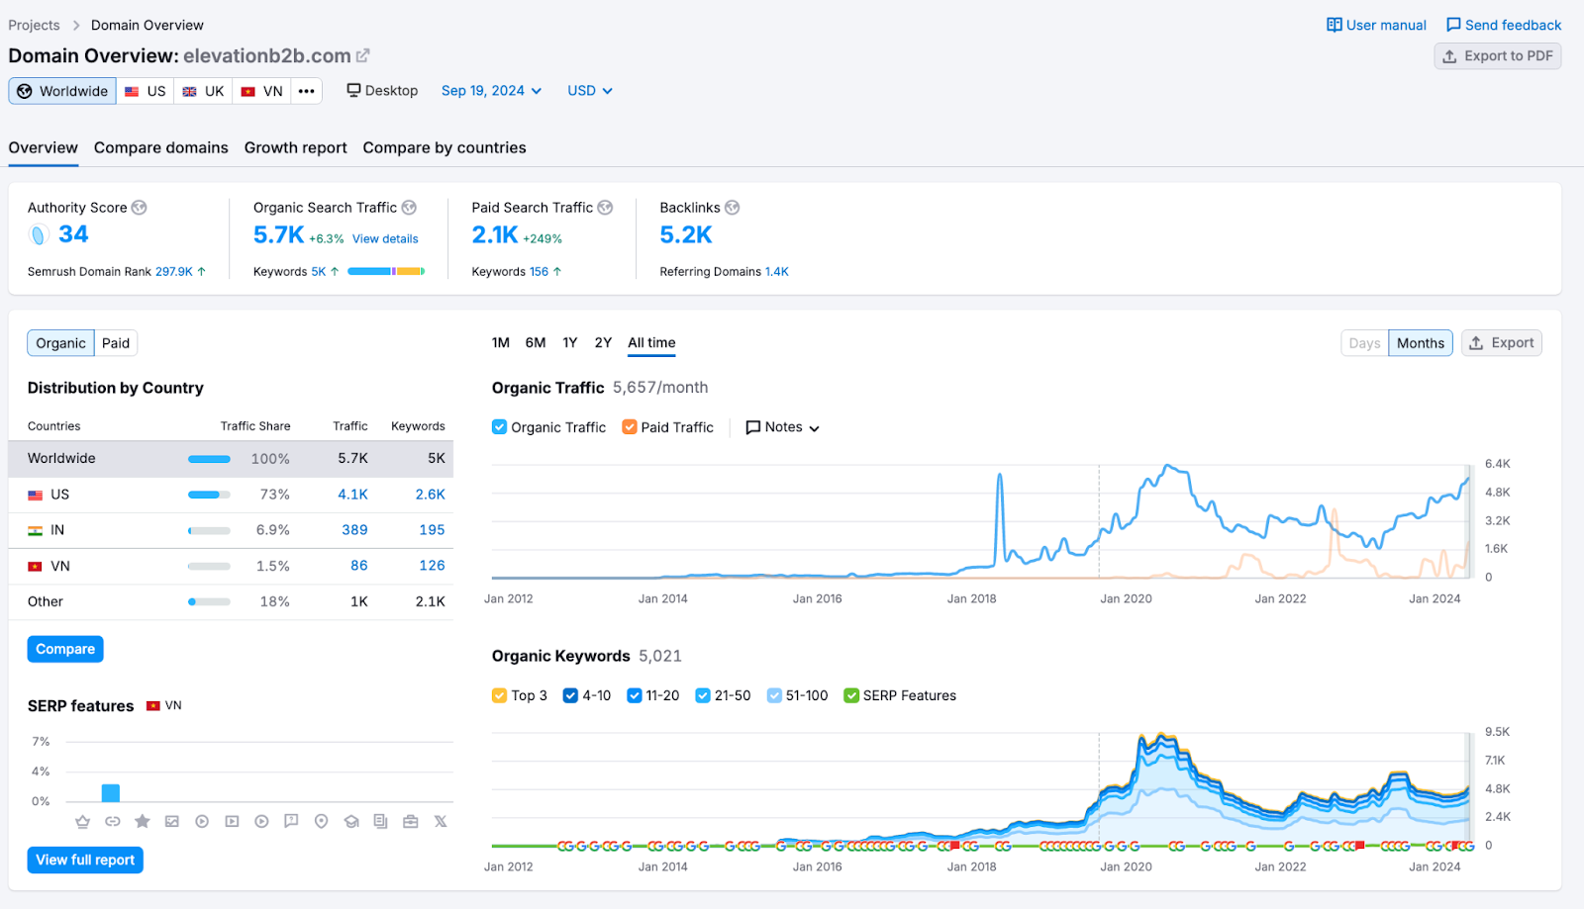
Task: Click the Months granularity button
Action: [x=1421, y=343]
